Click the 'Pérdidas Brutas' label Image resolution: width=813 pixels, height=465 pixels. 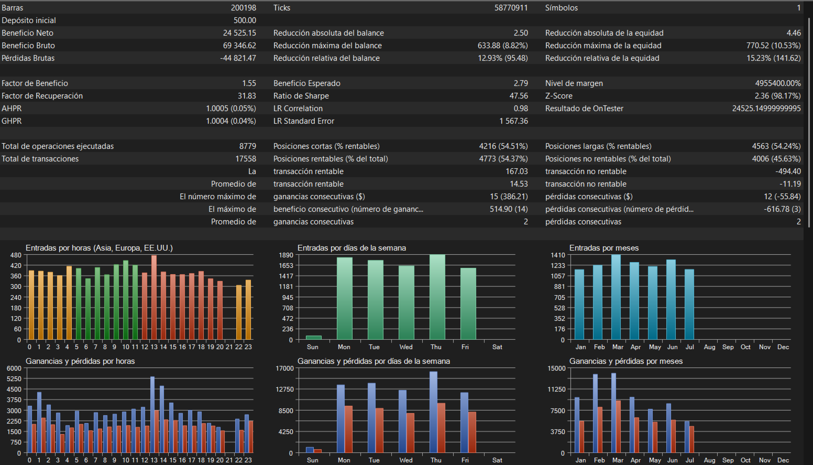click(28, 58)
